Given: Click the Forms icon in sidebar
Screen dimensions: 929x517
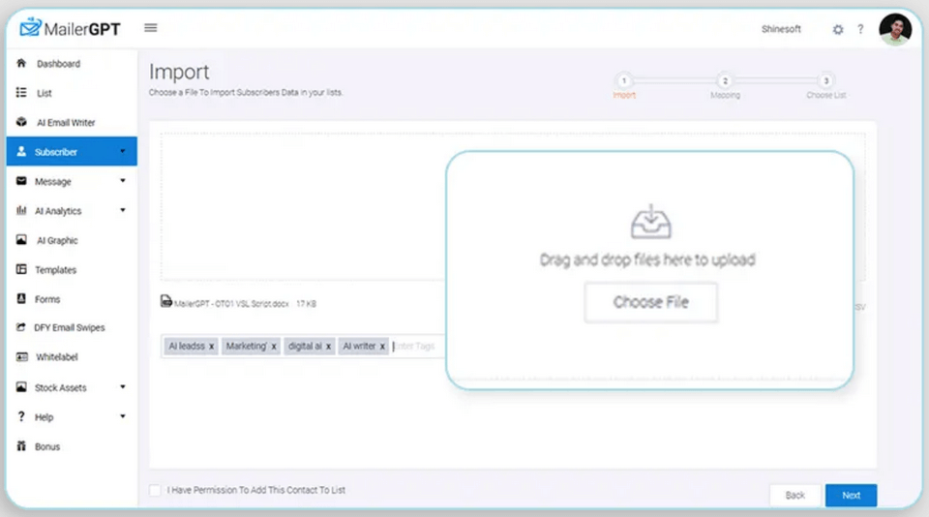Looking at the screenshot, I should pyautogui.click(x=21, y=298).
